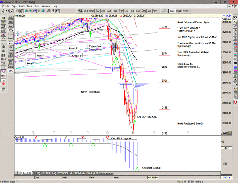Open the File menu
This screenshot has width=238, height=183.
[x=7, y=6]
